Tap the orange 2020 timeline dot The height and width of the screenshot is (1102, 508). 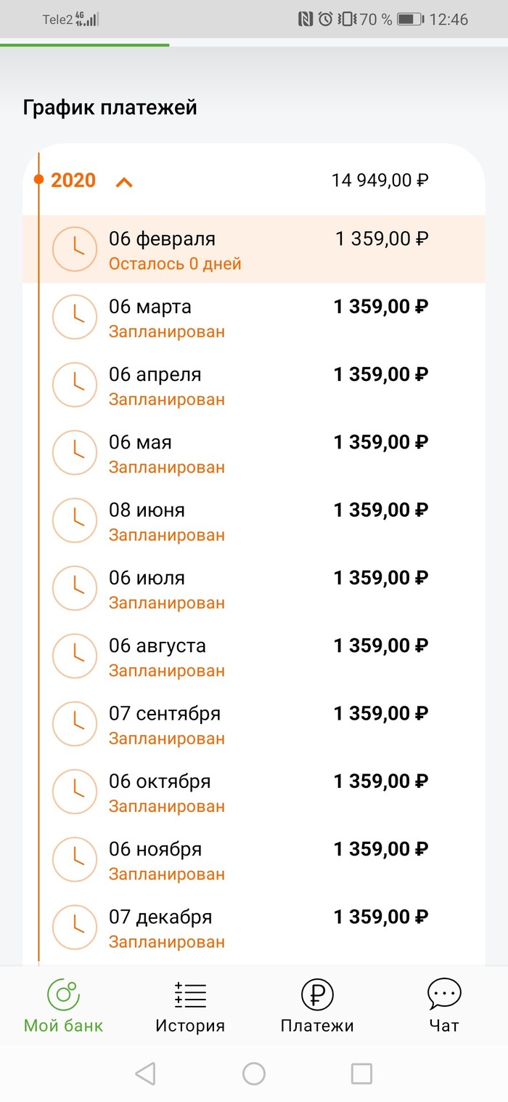tap(39, 180)
